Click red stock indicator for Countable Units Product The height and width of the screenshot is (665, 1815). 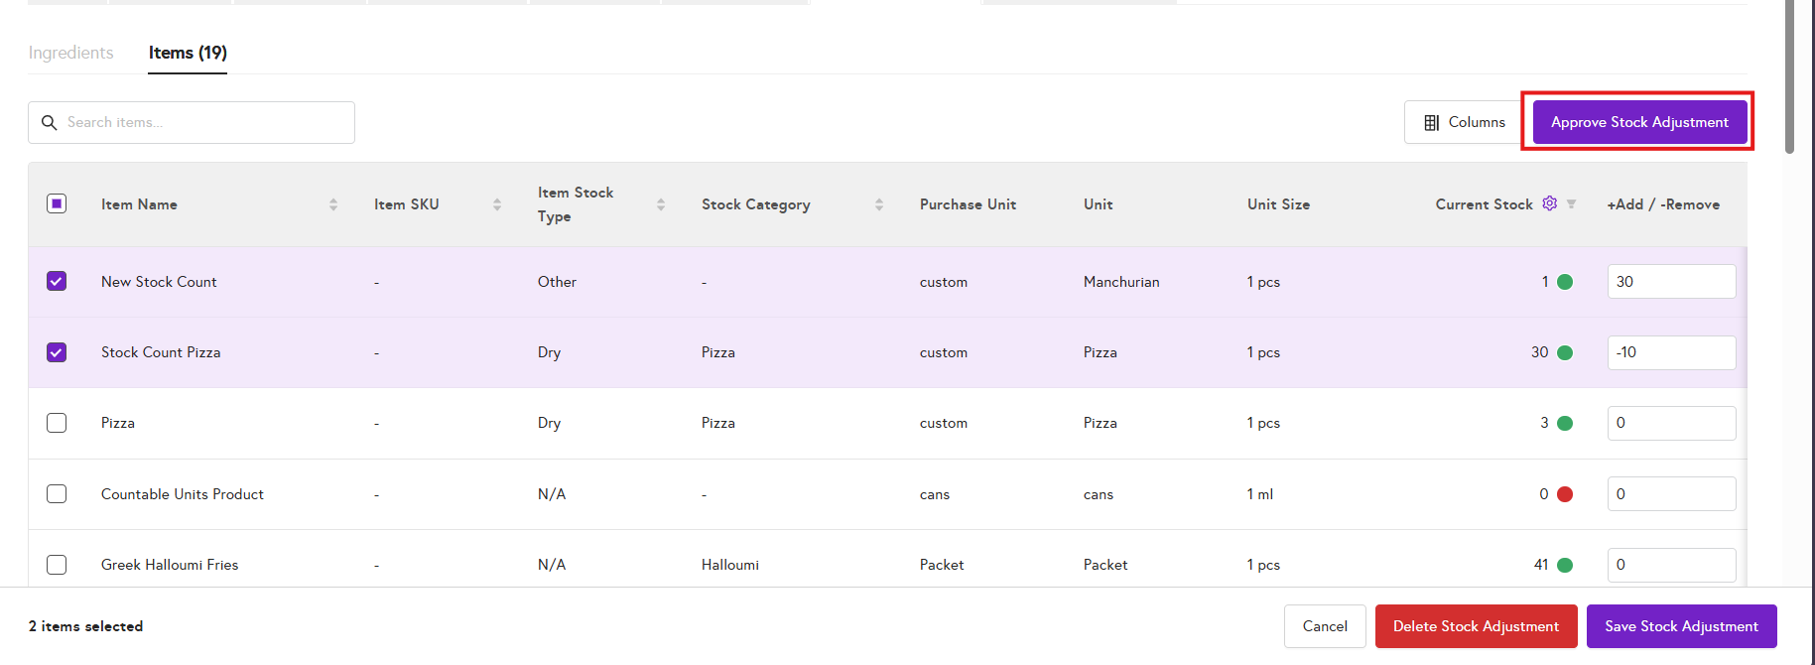1565,494
